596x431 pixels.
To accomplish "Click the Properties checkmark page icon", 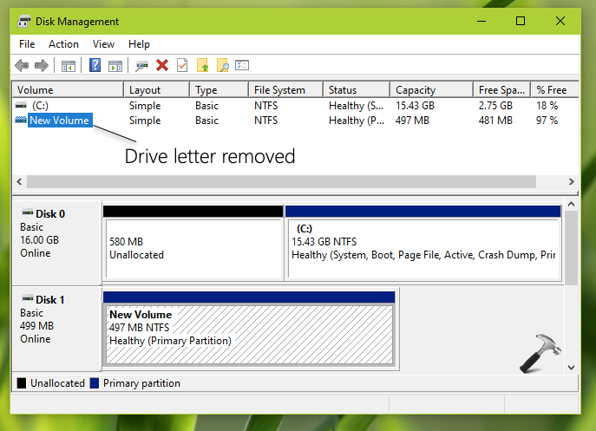I will coord(182,65).
